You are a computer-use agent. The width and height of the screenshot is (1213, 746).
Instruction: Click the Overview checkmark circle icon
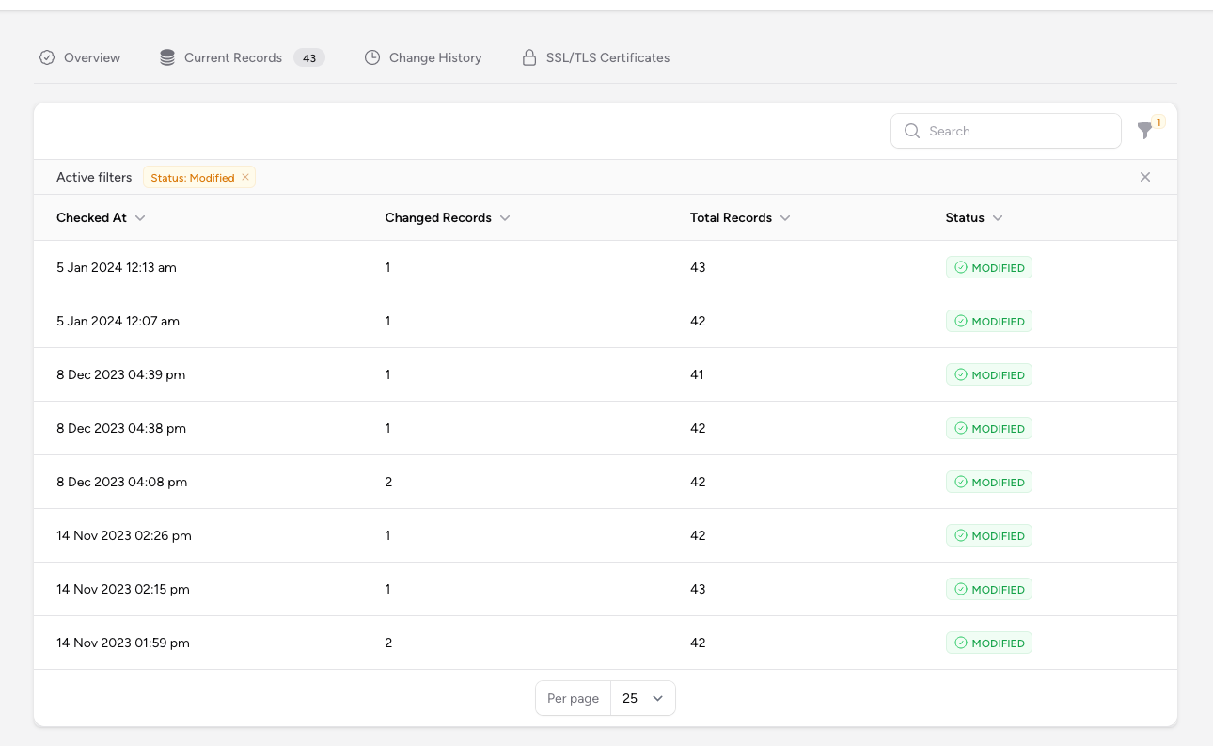click(x=47, y=57)
